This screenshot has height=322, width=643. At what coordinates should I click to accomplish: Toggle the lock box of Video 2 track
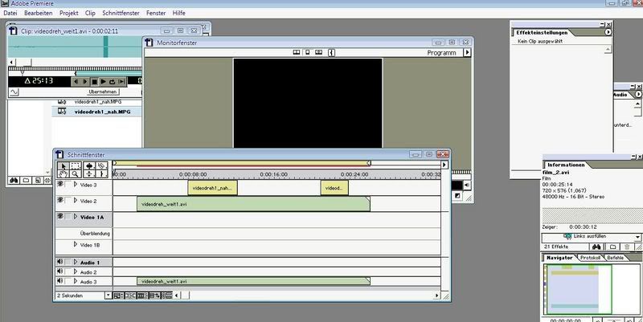[x=68, y=200]
